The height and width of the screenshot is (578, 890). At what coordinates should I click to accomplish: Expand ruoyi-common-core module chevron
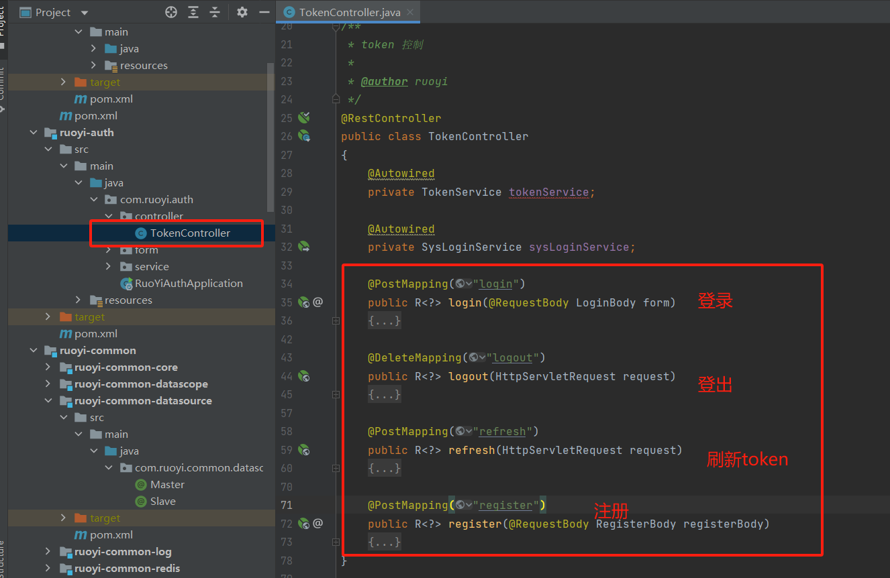[48, 367]
